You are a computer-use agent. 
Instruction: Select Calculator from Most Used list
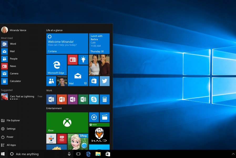[x=15, y=81]
